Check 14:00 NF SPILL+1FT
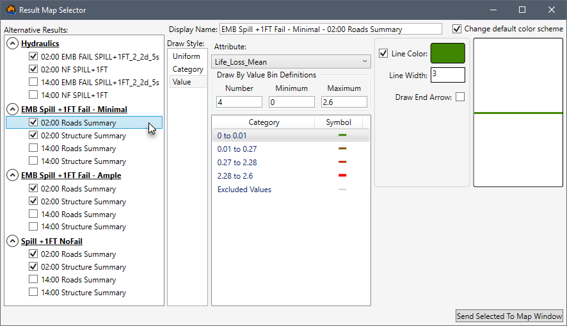Screen dimensions: 567x326 tap(33, 94)
